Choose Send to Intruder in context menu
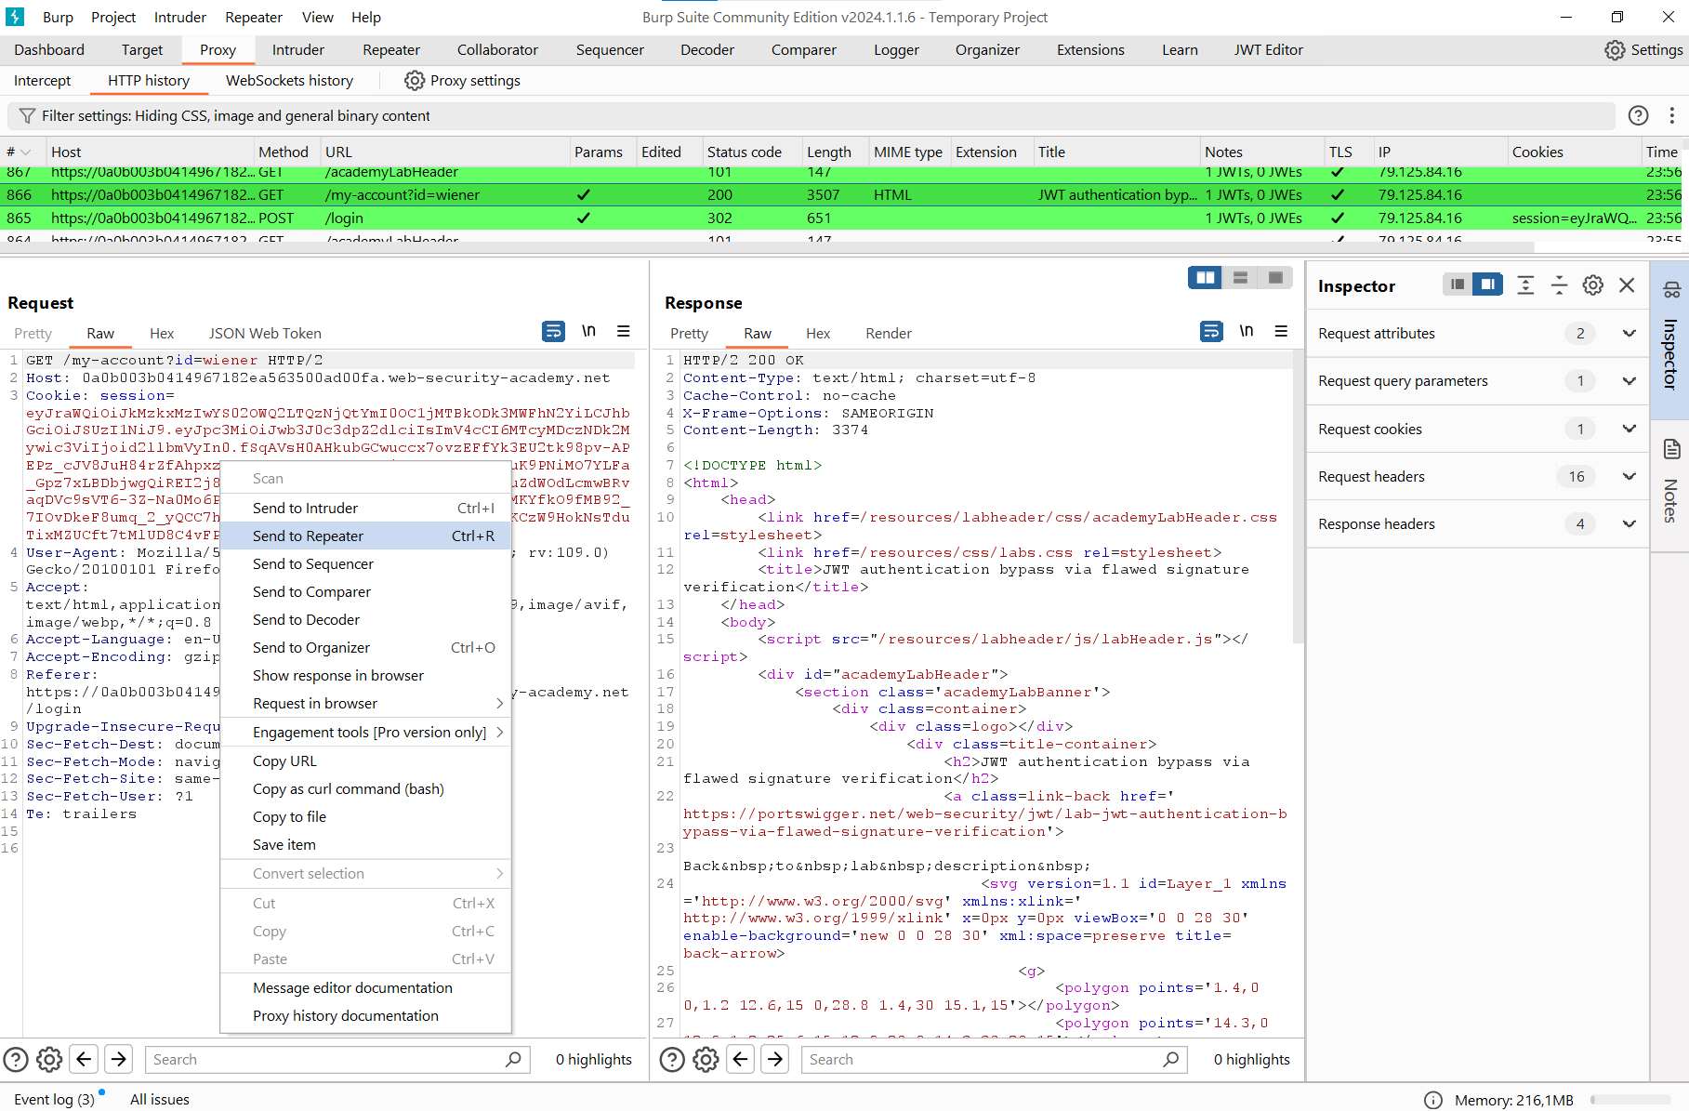 (x=365, y=509)
